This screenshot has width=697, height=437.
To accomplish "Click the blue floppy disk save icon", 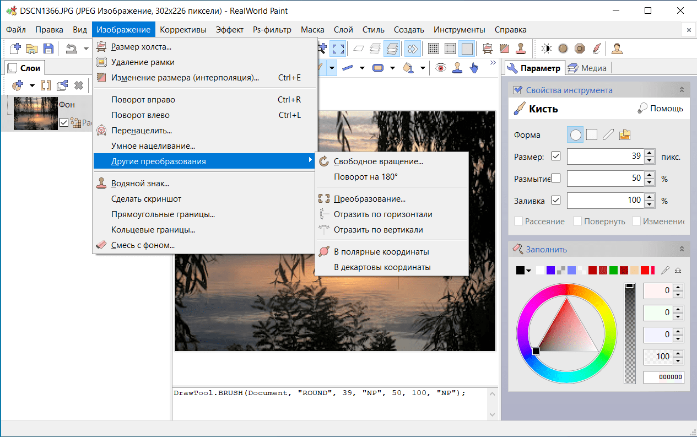I will click(48, 48).
